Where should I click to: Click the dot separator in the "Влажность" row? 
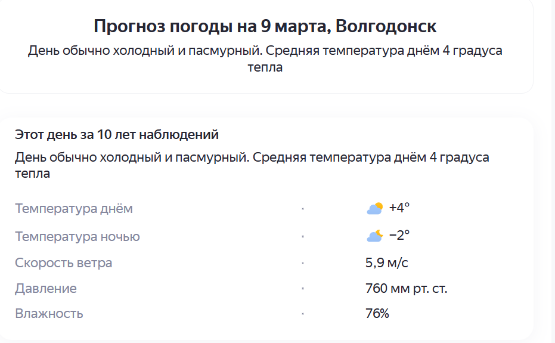(303, 314)
